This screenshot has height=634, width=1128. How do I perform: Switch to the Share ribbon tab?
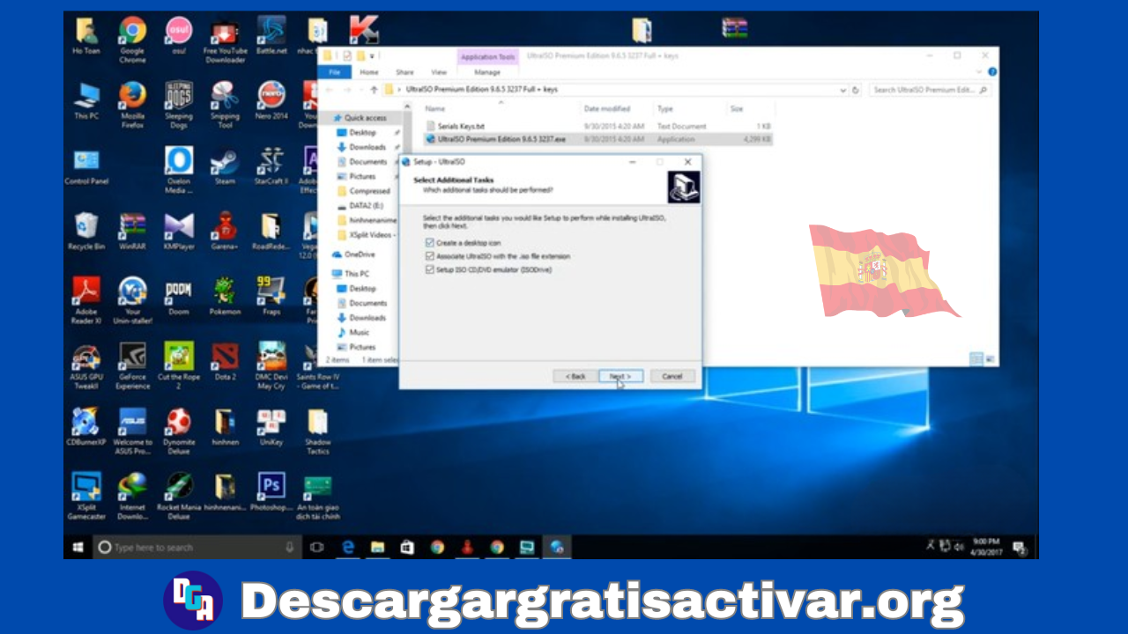(x=404, y=72)
